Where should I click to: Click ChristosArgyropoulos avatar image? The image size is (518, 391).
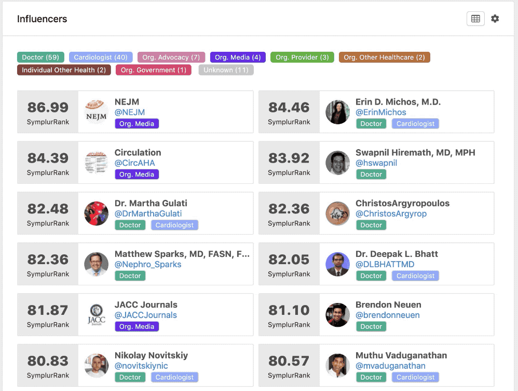337,214
